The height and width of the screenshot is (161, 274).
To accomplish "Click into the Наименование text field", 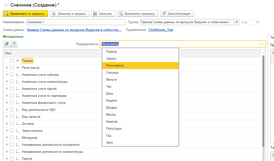I will (x=76, y=22).
